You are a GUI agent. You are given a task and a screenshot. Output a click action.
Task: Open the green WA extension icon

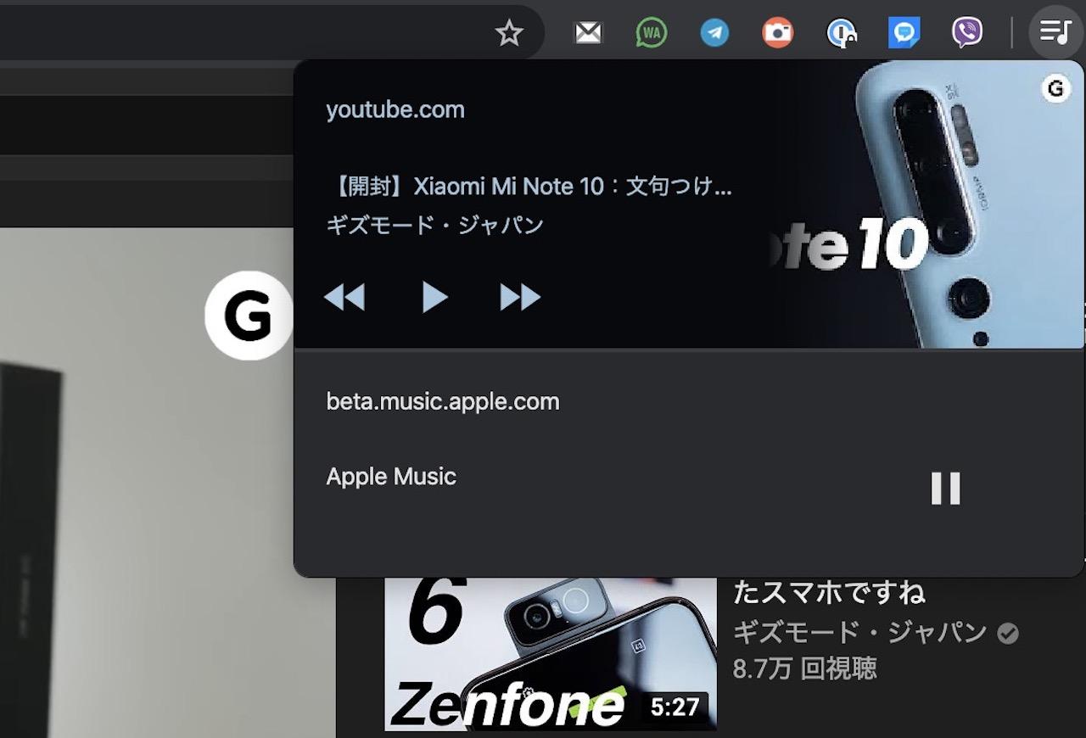(651, 33)
